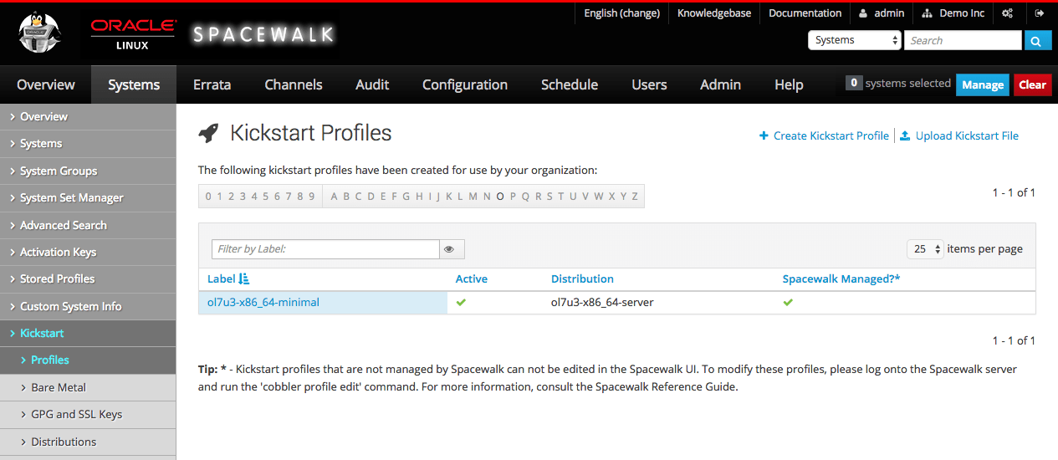
Task: Open ol7u3-x86_64-minimal profile link
Action: (263, 302)
